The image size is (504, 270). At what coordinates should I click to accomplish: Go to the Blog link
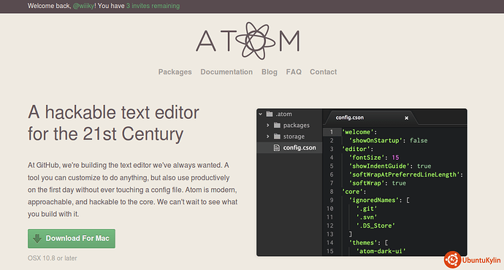[270, 72]
